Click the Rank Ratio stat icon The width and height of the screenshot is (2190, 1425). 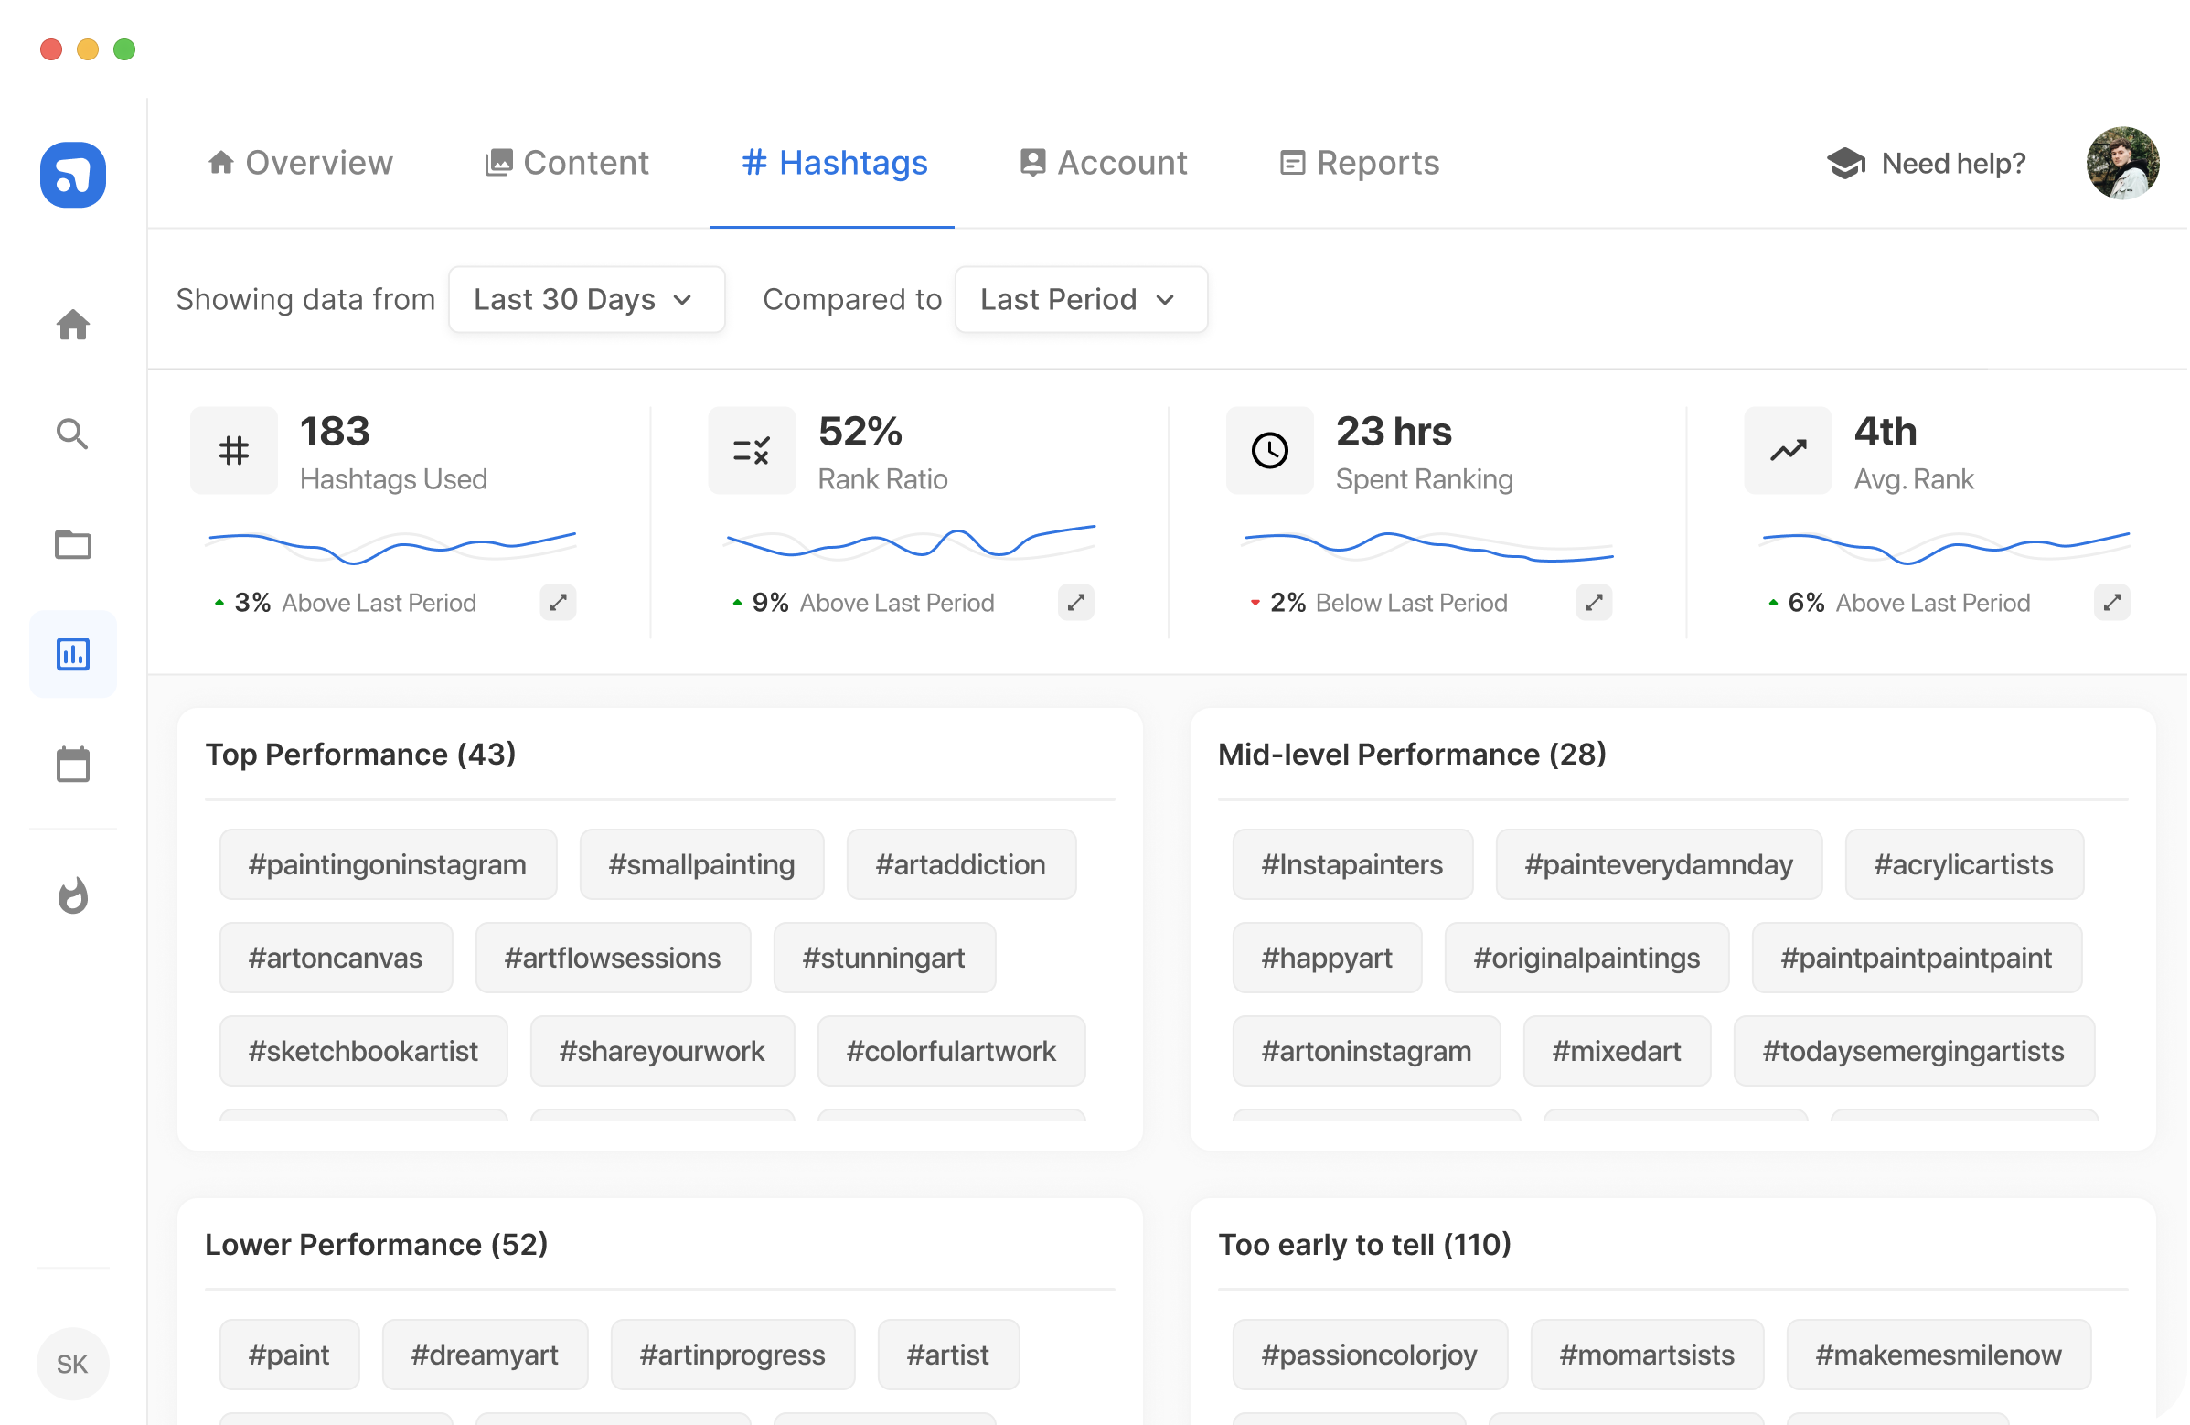click(752, 450)
